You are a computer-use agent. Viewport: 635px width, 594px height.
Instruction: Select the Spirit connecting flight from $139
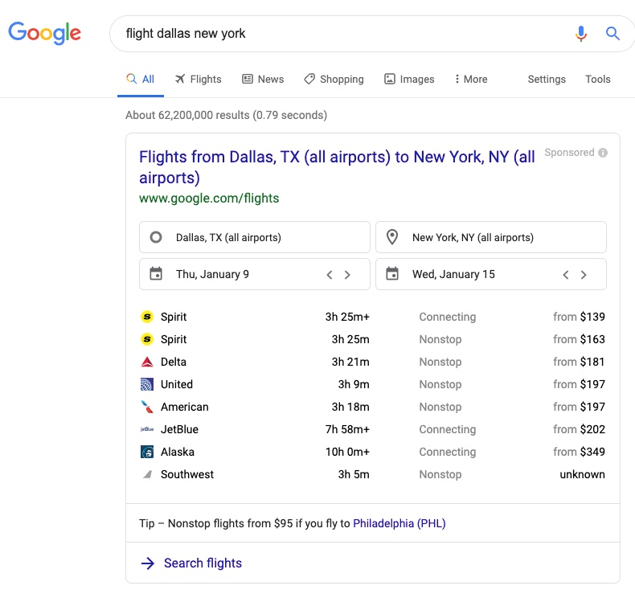pyautogui.click(x=373, y=317)
